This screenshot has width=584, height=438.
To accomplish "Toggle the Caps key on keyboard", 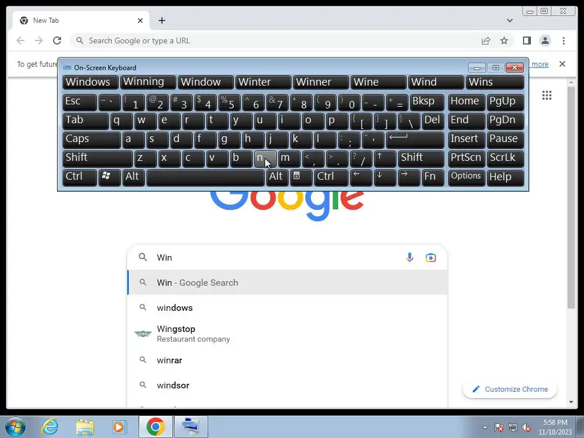I will (x=92, y=140).
